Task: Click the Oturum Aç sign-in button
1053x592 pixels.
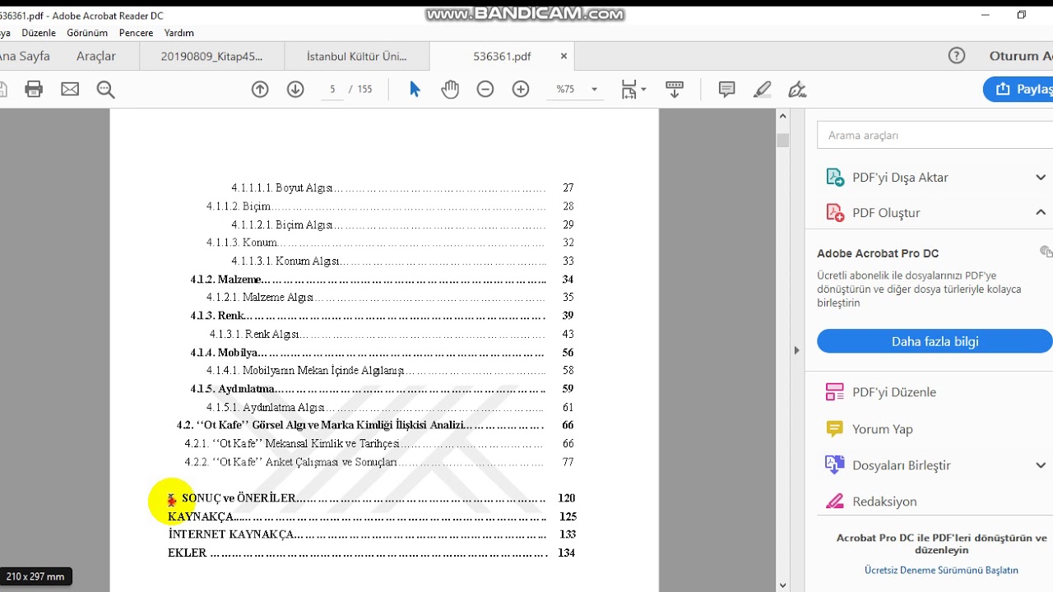Action: [1020, 56]
